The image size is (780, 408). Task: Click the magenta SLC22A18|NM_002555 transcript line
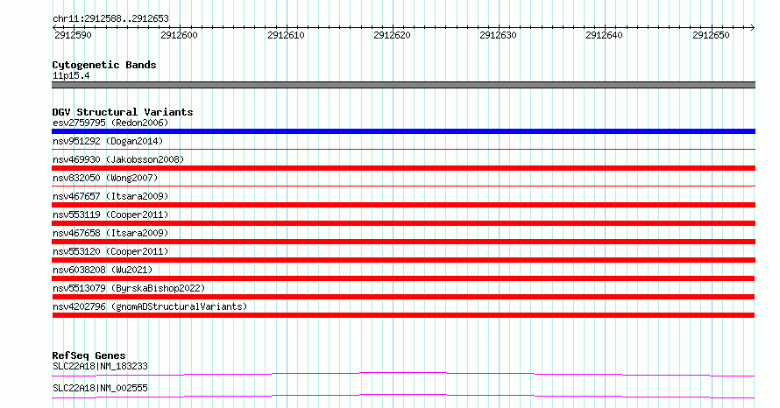[x=403, y=396]
